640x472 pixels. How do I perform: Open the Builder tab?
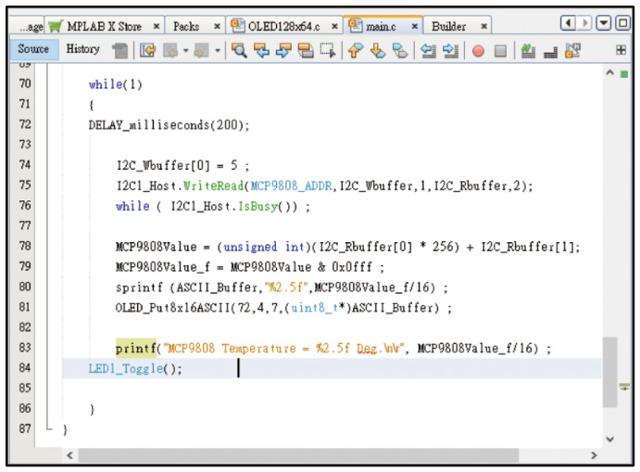[449, 27]
